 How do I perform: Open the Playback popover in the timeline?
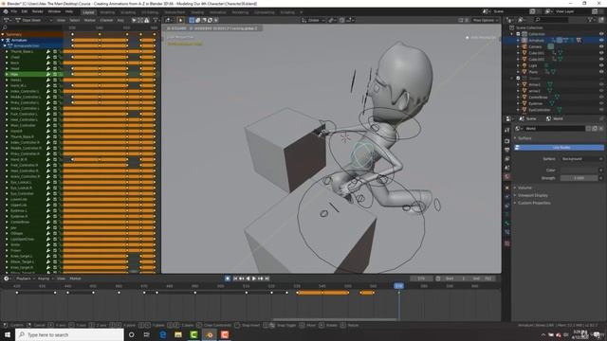(26, 278)
